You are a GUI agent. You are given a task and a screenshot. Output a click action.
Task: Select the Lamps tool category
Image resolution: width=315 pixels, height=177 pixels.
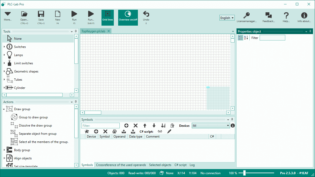tap(18, 55)
